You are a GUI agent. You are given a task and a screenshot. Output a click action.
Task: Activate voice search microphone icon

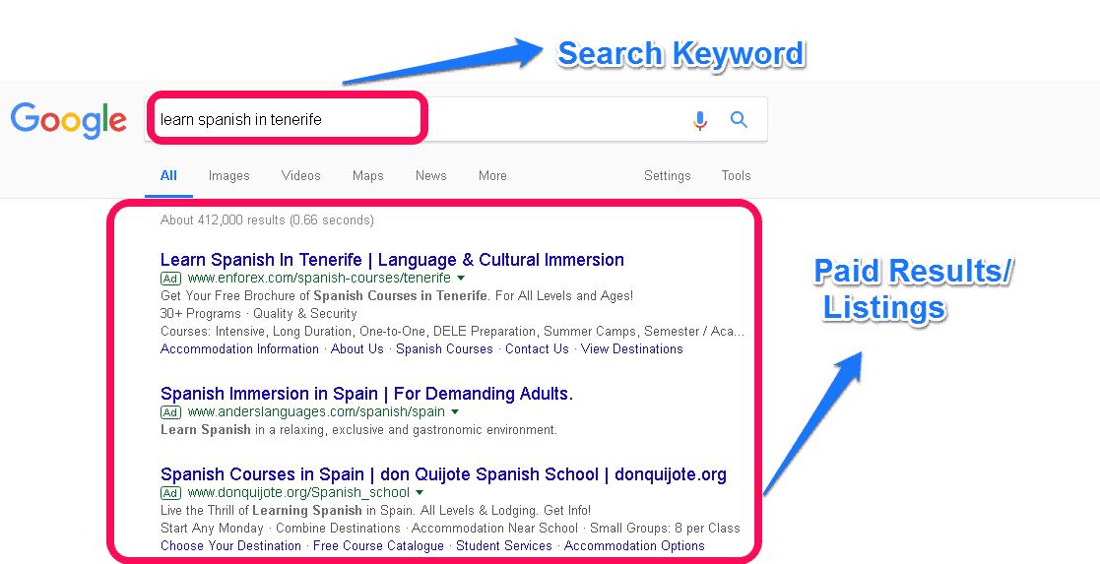[699, 121]
